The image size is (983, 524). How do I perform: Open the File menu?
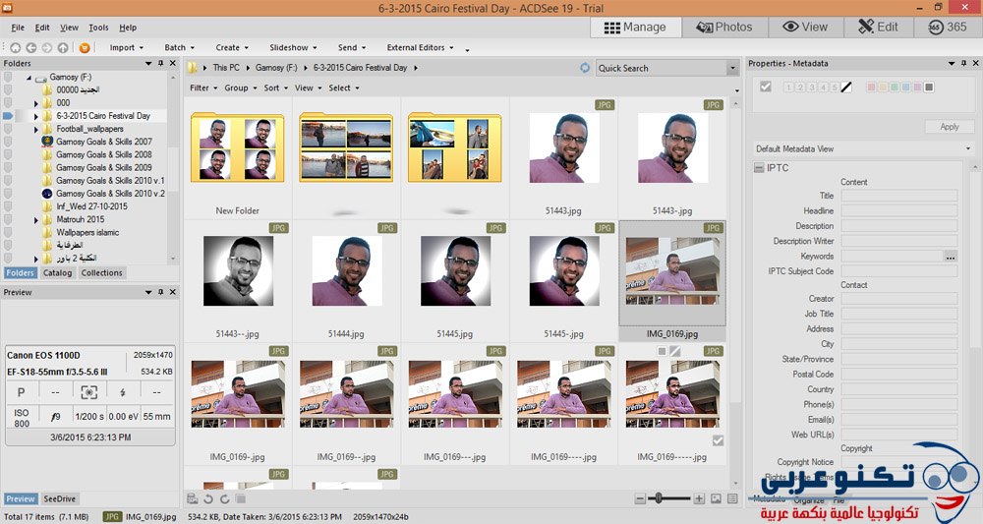pos(18,28)
